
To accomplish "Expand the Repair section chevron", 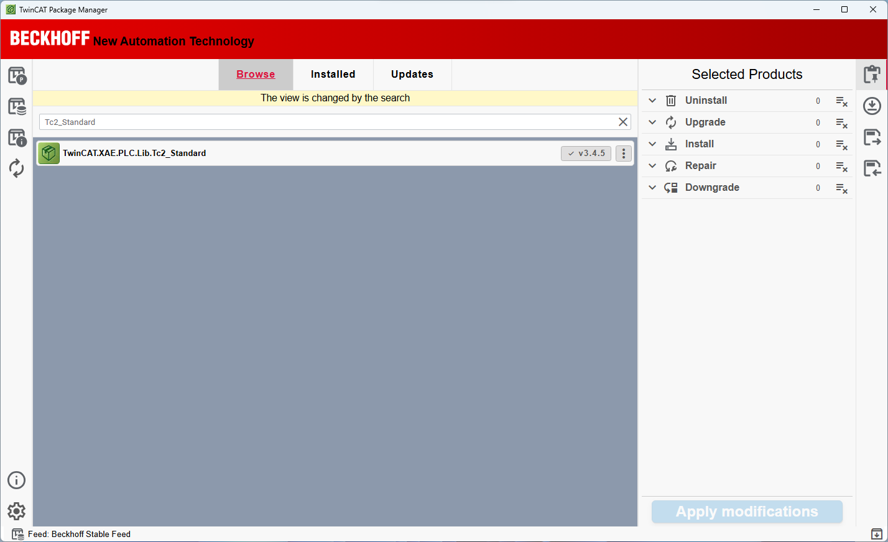I will coord(652,166).
